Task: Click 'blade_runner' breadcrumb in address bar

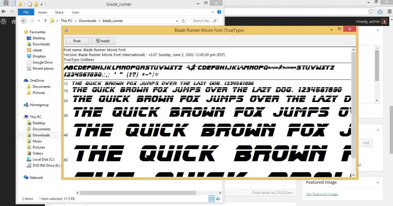Action: click(x=113, y=21)
